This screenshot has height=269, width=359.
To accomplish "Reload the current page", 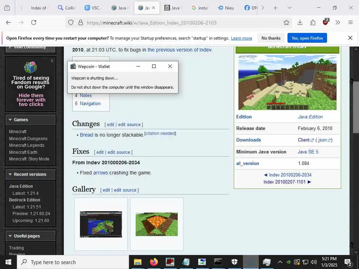I will [34, 22].
